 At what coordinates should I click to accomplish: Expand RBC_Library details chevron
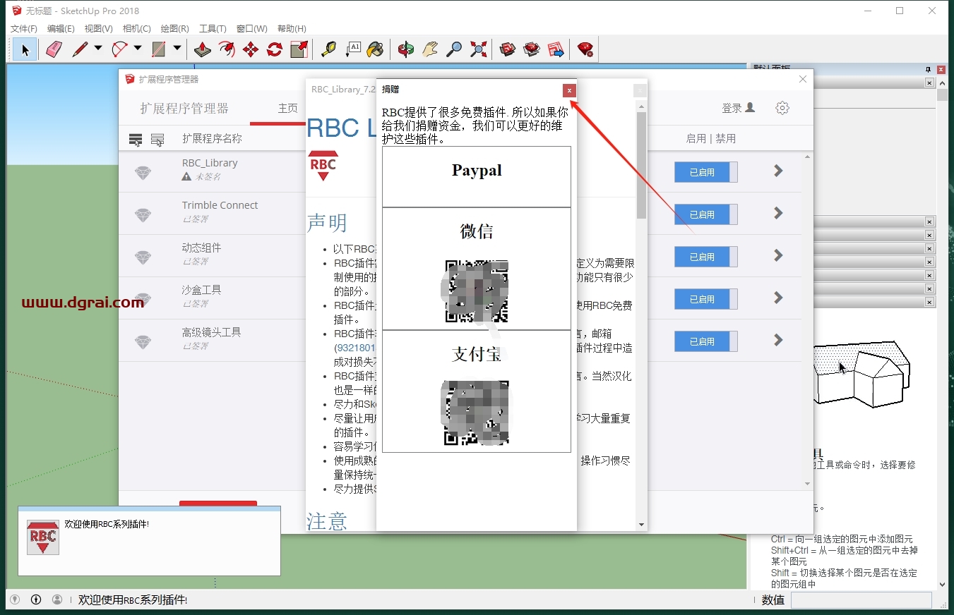[778, 171]
